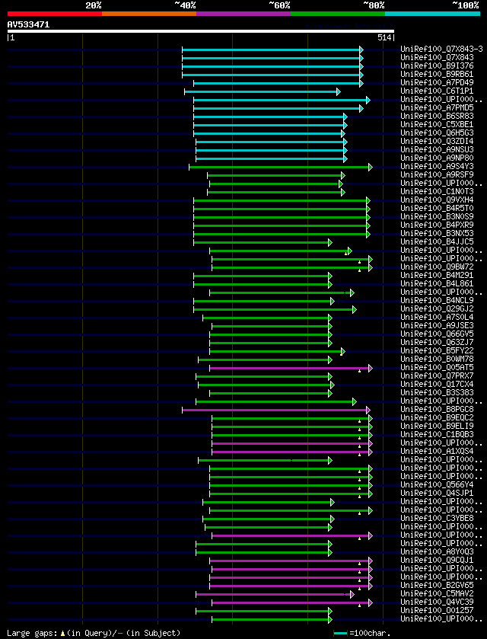Click the yellow gap marker on A1XQS4 row
Screen dimensions: 487x639
360,454
